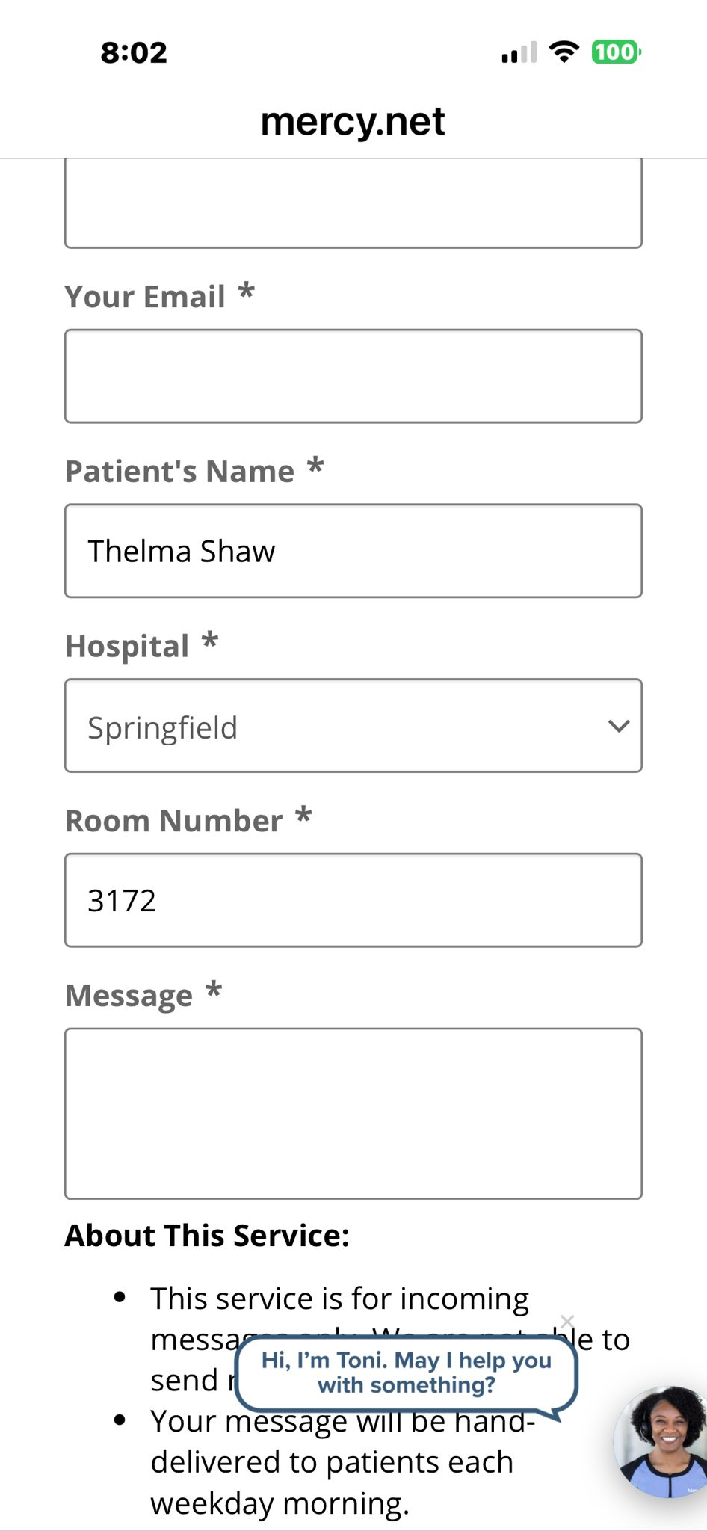Click the "Your Email" field label

145,297
